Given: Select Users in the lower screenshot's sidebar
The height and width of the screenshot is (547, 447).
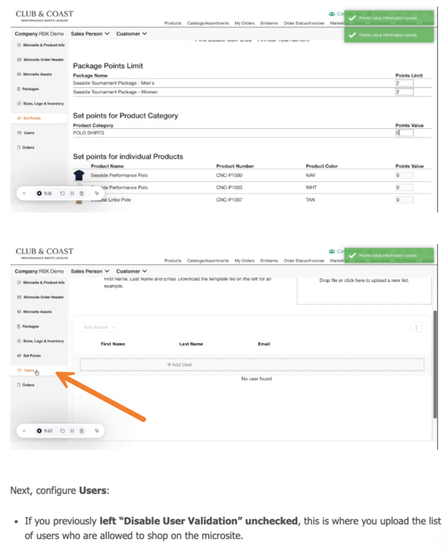Looking at the screenshot, I should point(29,370).
